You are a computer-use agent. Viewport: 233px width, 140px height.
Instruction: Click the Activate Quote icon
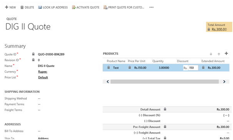(x=74, y=7)
